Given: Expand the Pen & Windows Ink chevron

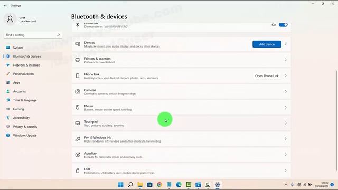Looking at the screenshot, I should click(x=286, y=139).
